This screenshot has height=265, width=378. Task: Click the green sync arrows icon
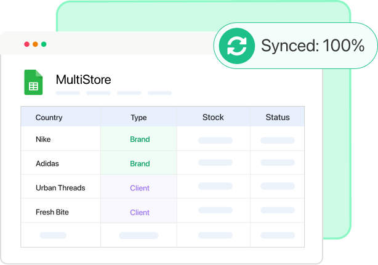point(237,46)
